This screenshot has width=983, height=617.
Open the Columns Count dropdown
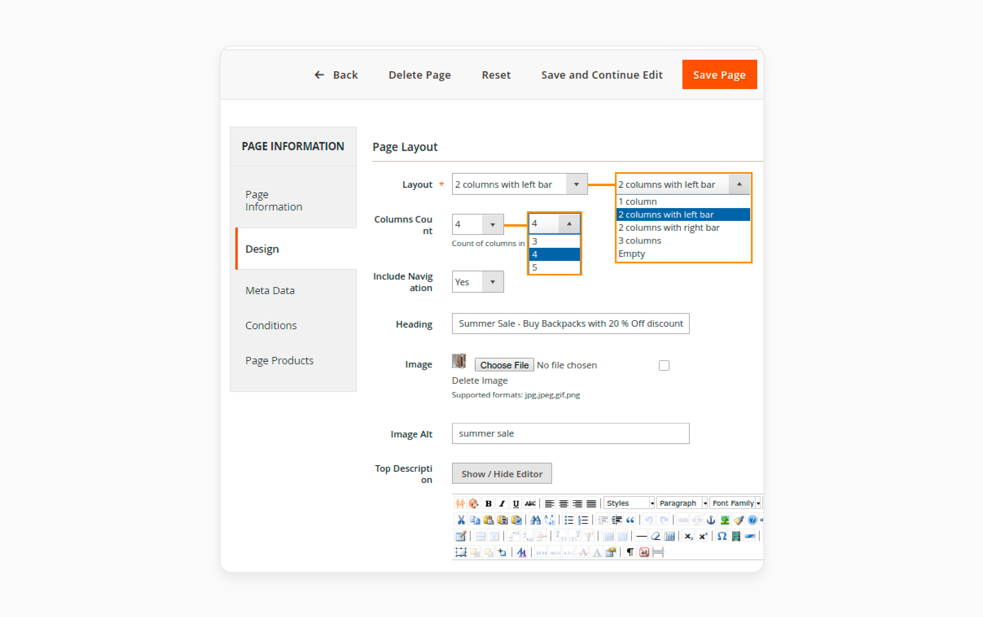click(478, 224)
